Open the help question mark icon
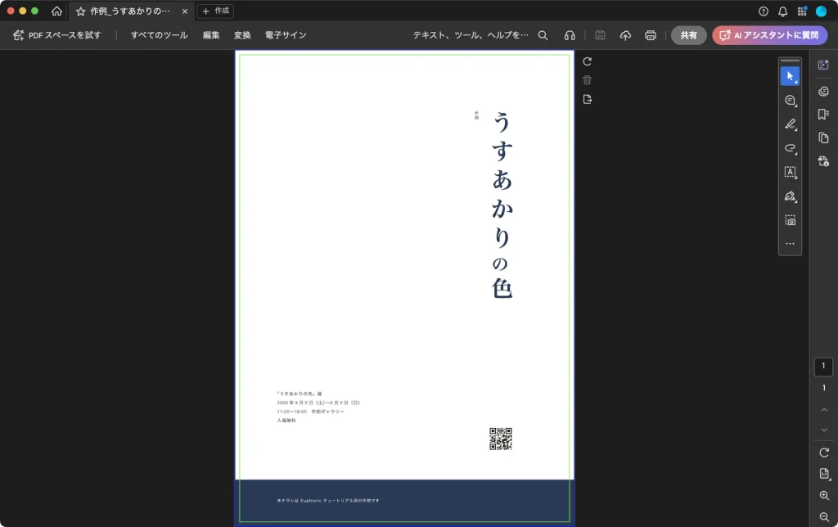838x527 pixels. (x=764, y=11)
